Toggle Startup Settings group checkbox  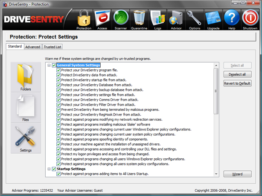(x=54, y=169)
